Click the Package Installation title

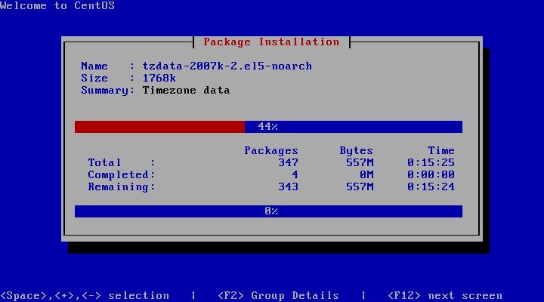pyautogui.click(x=271, y=42)
